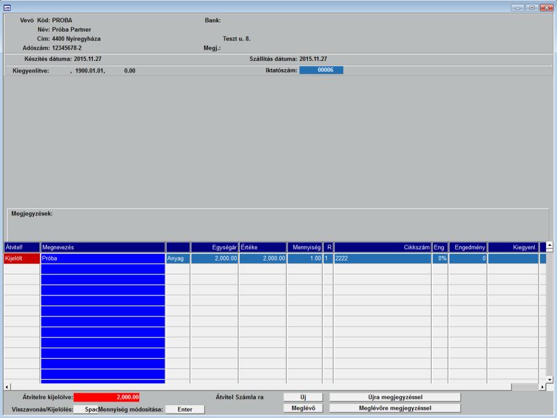Click the Átvitel! column header
The width and height of the screenshot is (557, 418).
point(22,247)
